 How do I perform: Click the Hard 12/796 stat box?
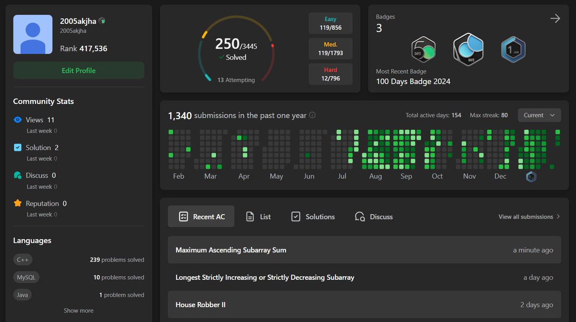330,74
